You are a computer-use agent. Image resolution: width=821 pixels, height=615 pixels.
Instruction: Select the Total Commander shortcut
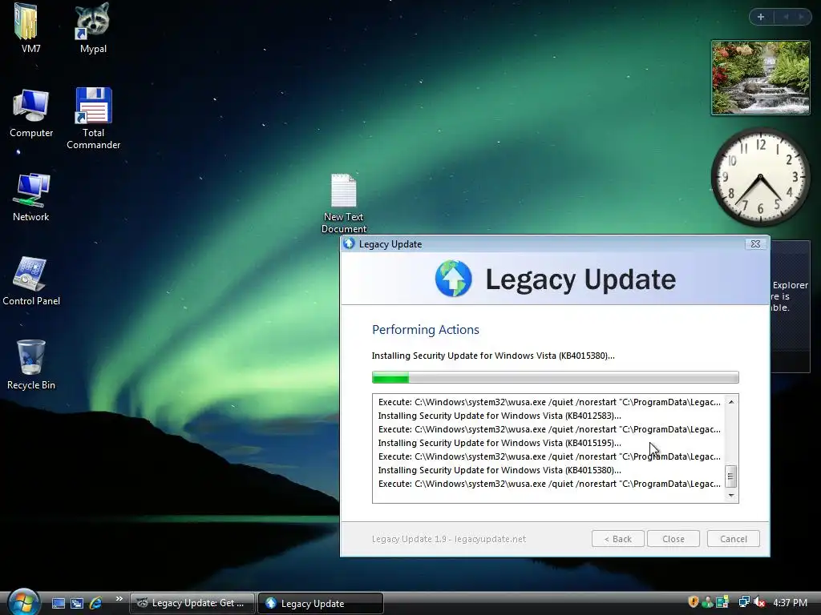[x=93, y=119]
